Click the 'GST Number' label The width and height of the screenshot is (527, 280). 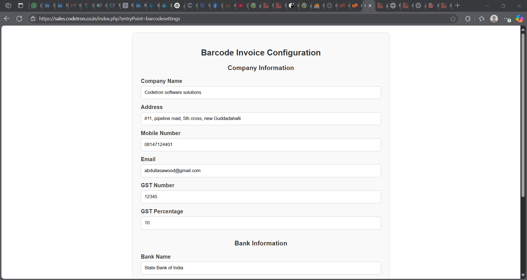[x=158, y=185]
